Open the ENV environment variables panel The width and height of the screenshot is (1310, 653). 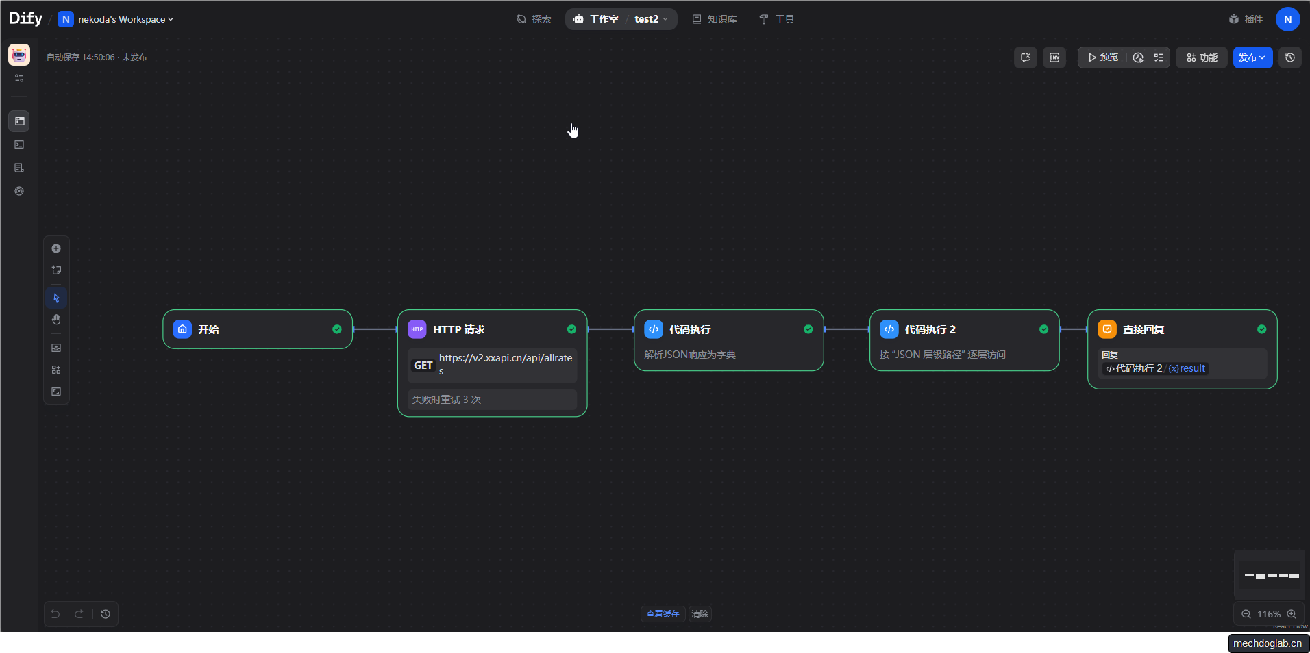[x=1054, y=57]
